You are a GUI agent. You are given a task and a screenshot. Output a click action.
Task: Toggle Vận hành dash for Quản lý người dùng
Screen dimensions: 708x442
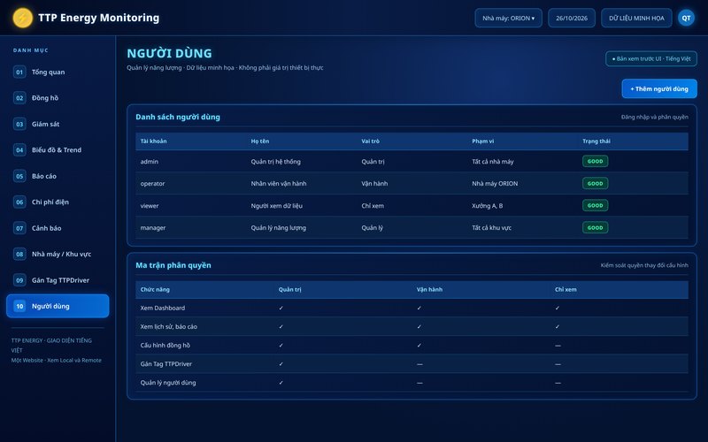click(419, 383)
